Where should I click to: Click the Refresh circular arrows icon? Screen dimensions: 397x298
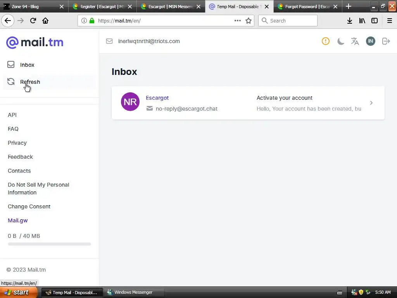click(x=11, y=81)
